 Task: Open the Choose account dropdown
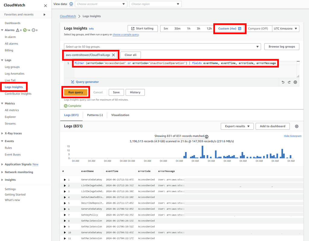click(x=101, y=4)
